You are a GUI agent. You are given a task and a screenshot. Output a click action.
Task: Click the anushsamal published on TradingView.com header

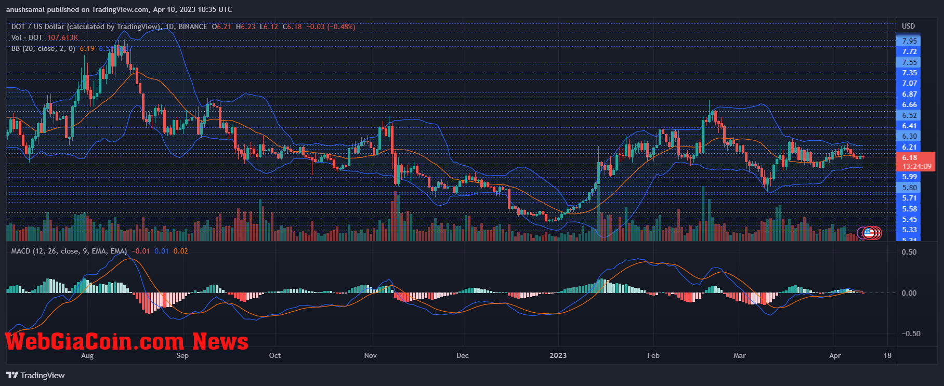tap(119, 9)
